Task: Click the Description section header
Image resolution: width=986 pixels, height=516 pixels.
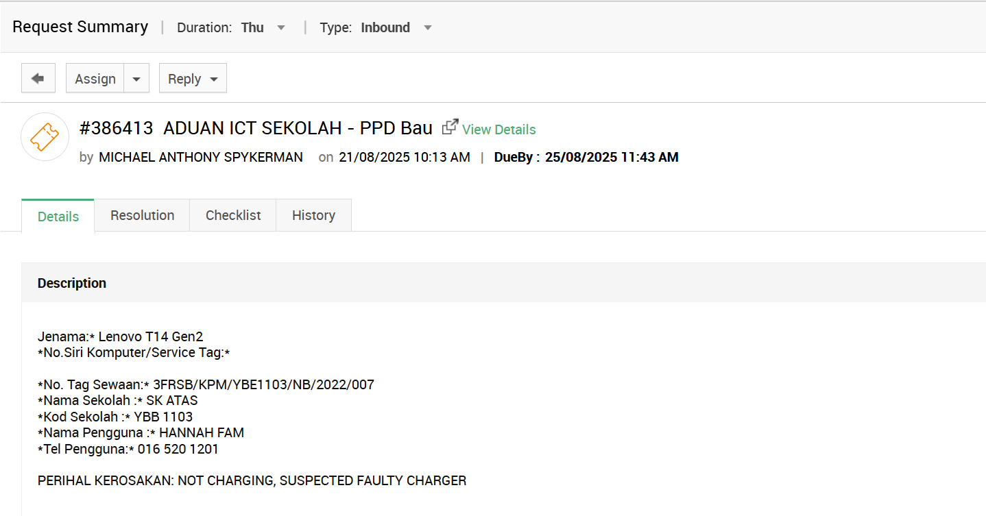Action: 72,283
